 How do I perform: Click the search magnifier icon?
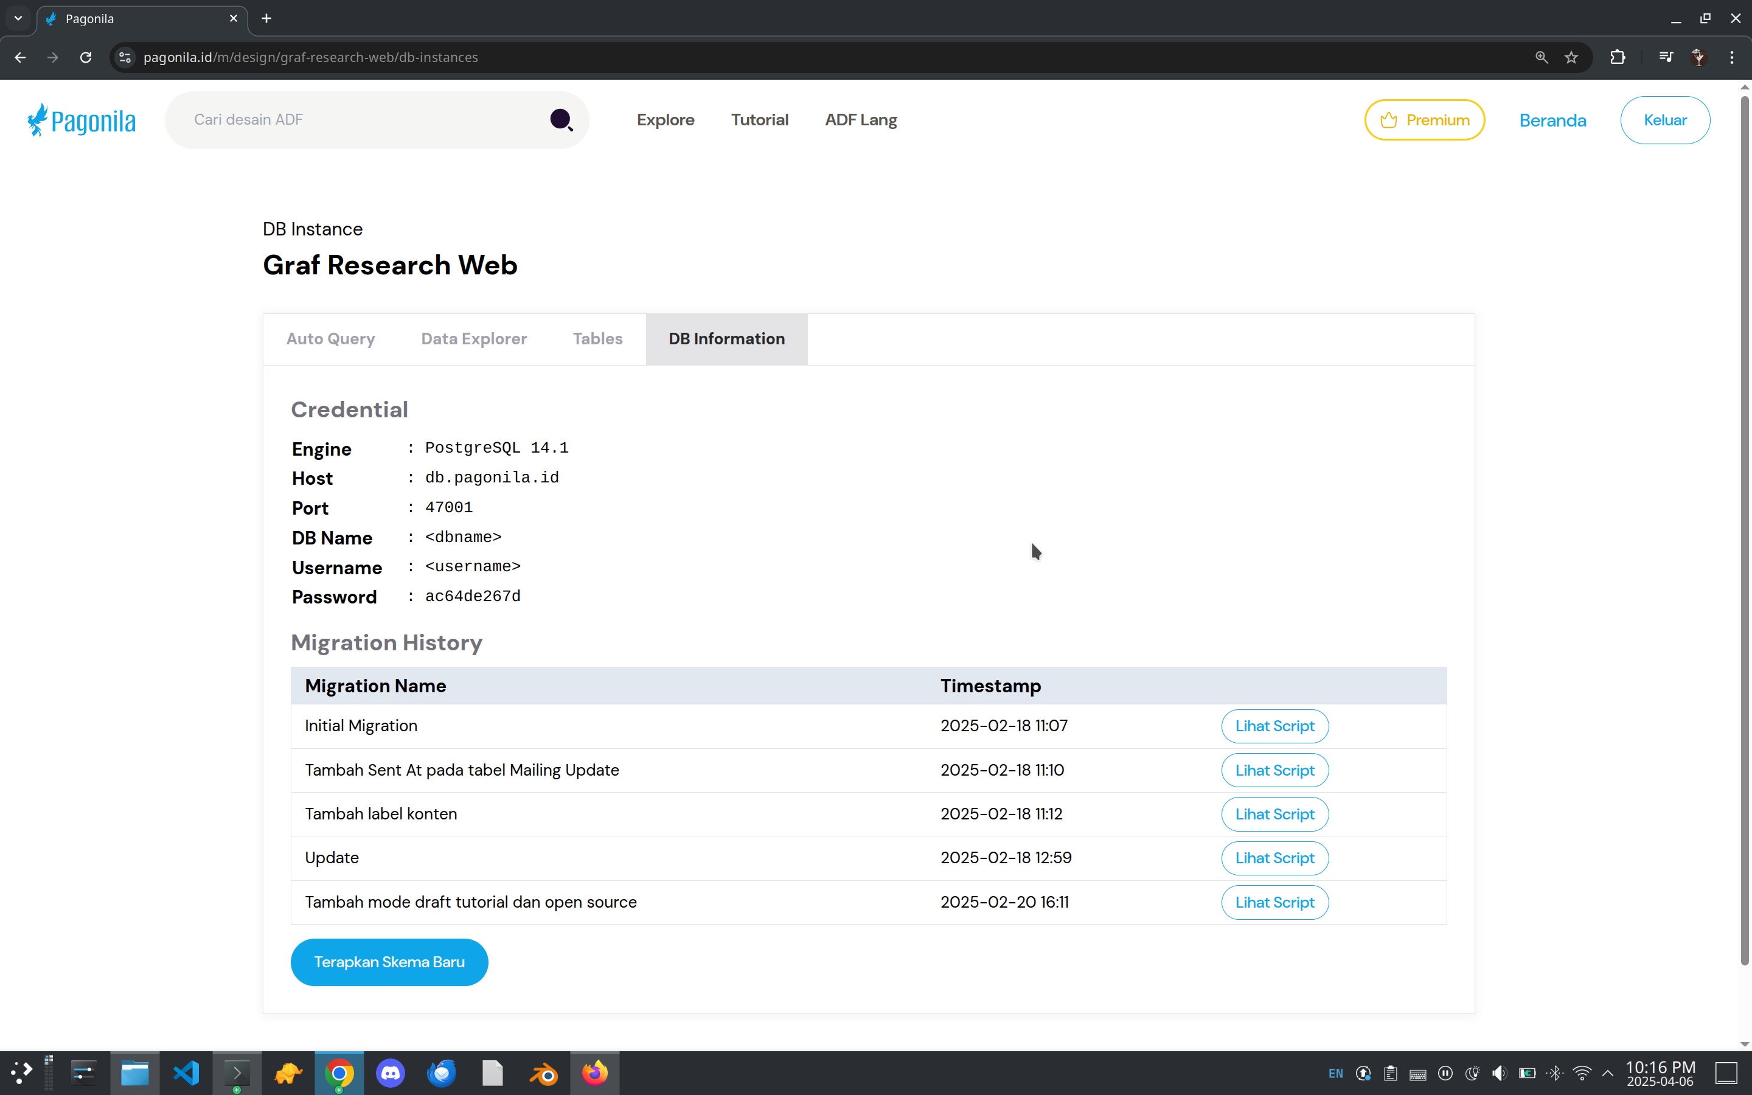pos(561,119)
